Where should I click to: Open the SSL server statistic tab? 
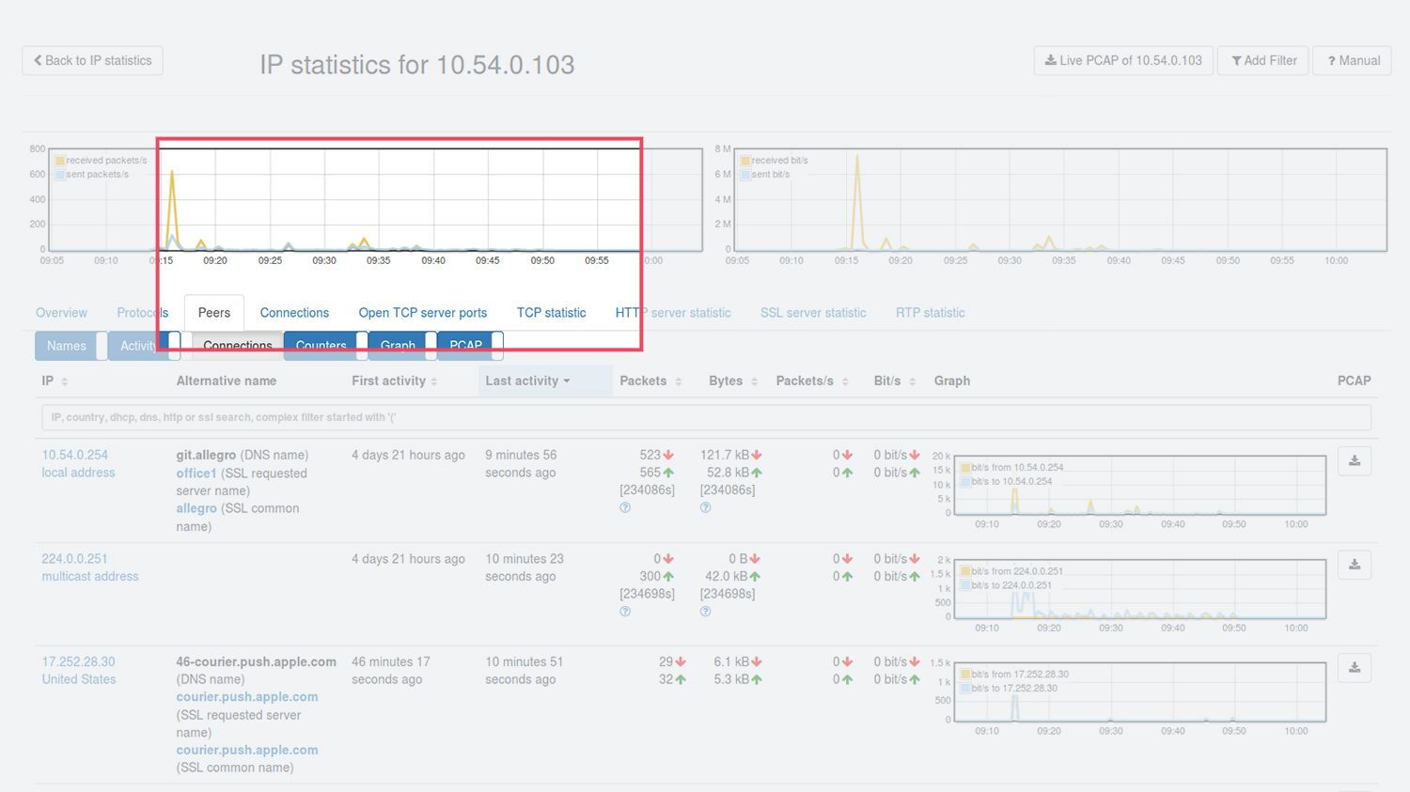pos(812,313)
